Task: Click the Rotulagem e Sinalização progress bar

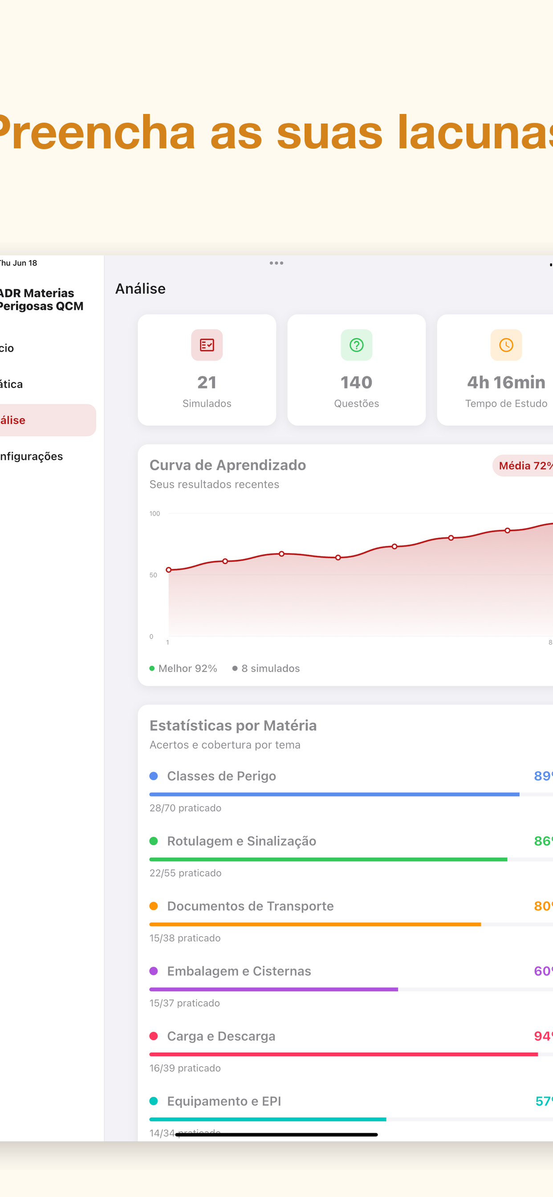Action: pyautogui.click(x=351, y=859)
